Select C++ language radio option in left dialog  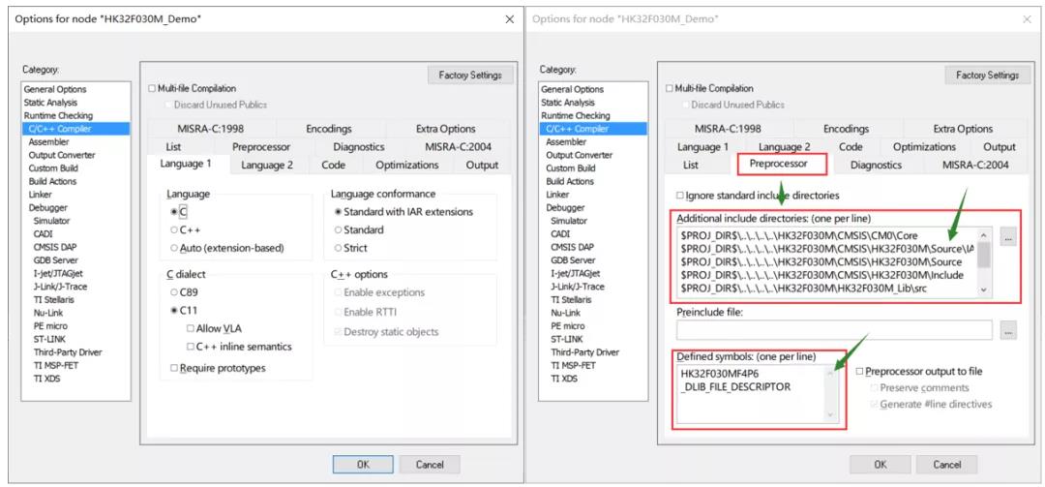click(x=174, y=229)
